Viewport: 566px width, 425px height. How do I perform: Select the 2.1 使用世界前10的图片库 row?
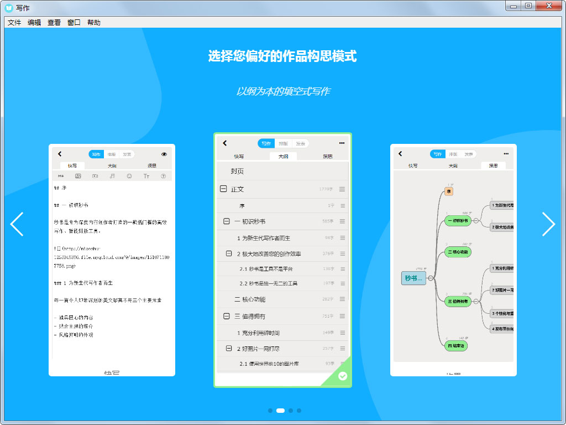point(282,364)
